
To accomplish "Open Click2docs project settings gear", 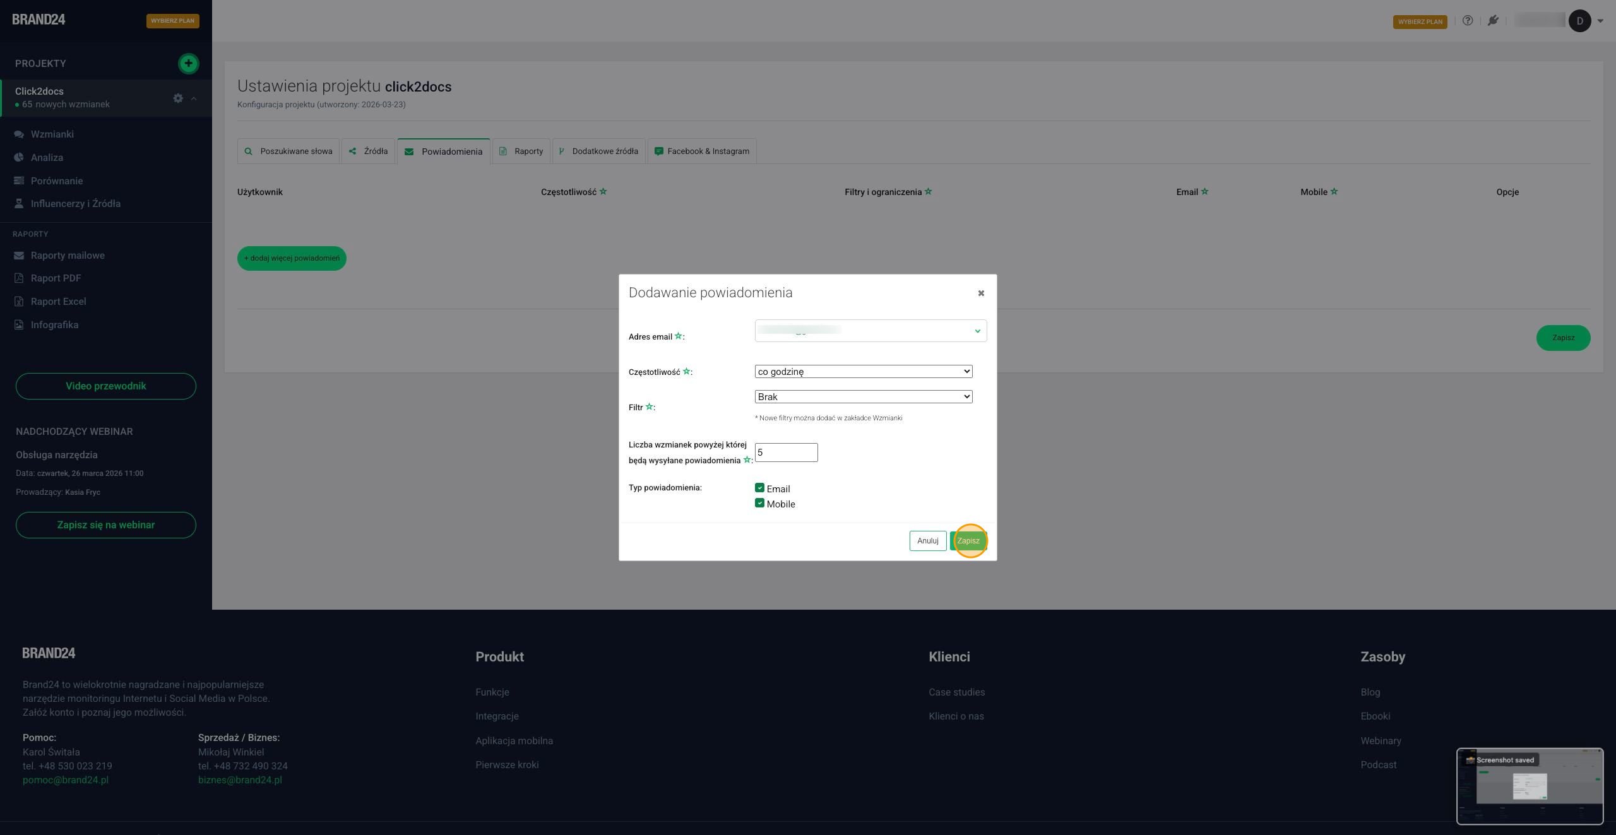I will pyautogui.click(x=178, y=98).
